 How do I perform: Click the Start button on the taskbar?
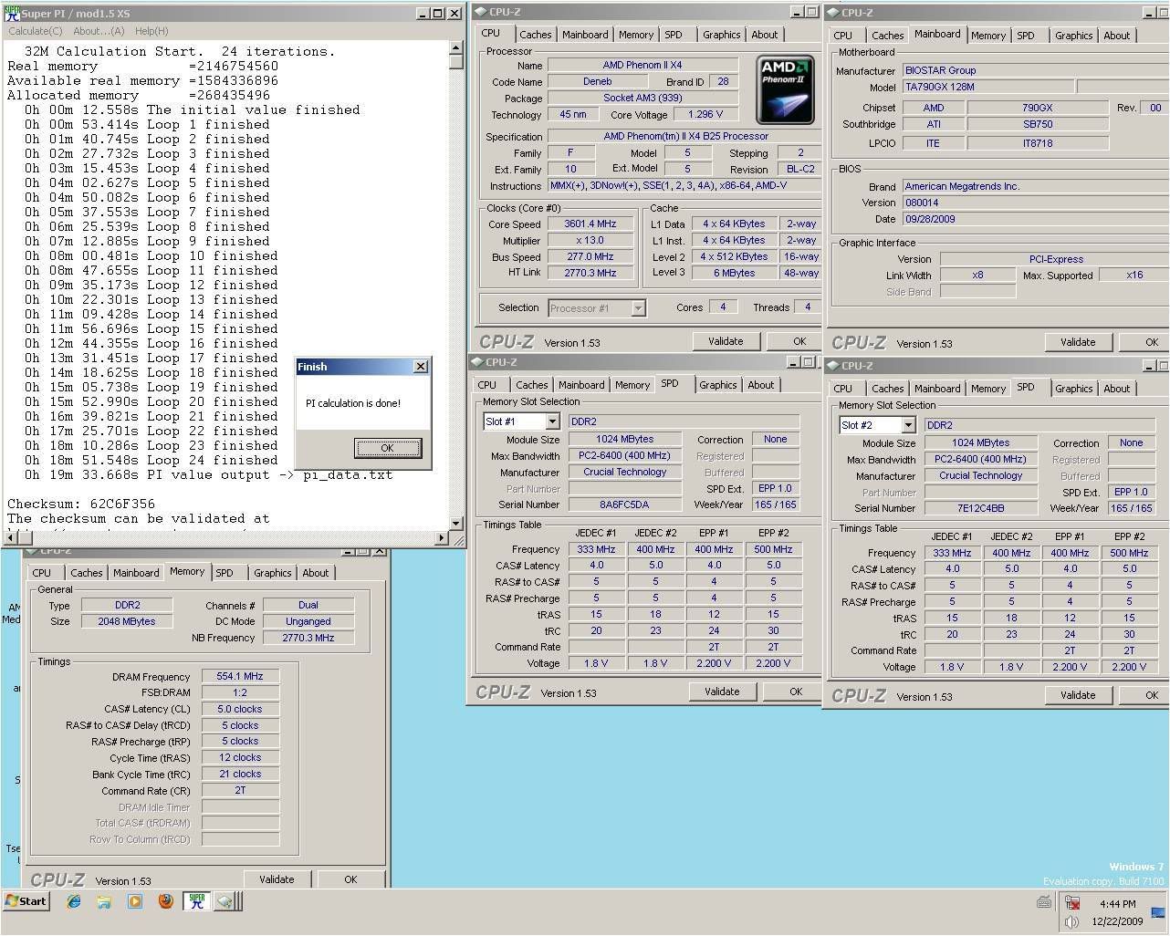point(26,901)
